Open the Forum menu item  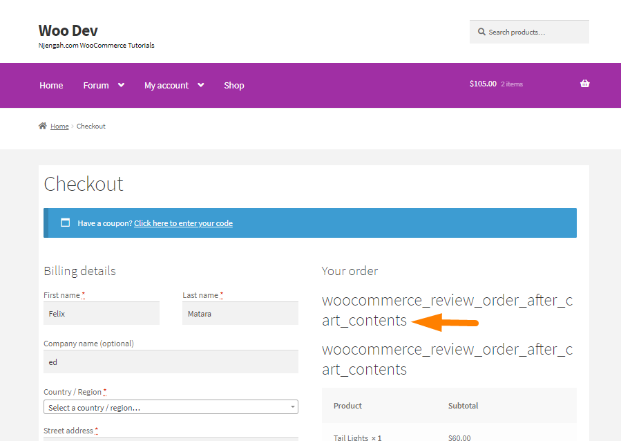tap(96, 85)
